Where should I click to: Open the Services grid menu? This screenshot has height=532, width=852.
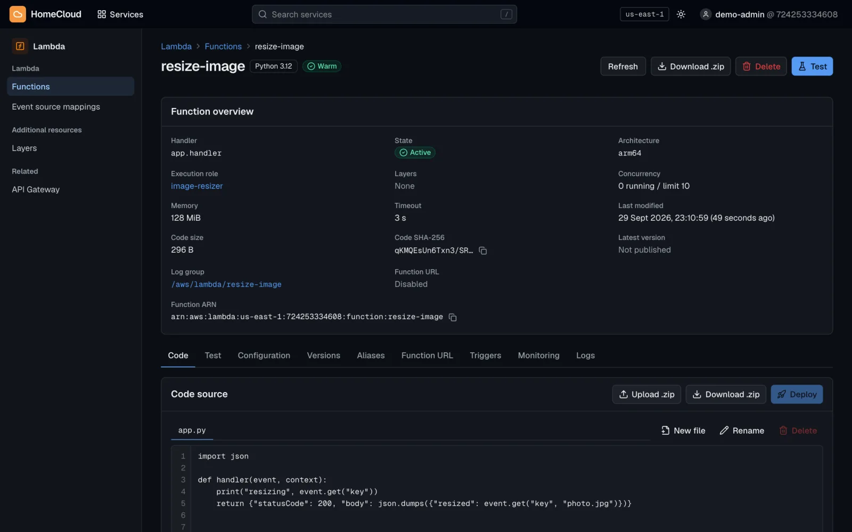click(x=120, y=14)
